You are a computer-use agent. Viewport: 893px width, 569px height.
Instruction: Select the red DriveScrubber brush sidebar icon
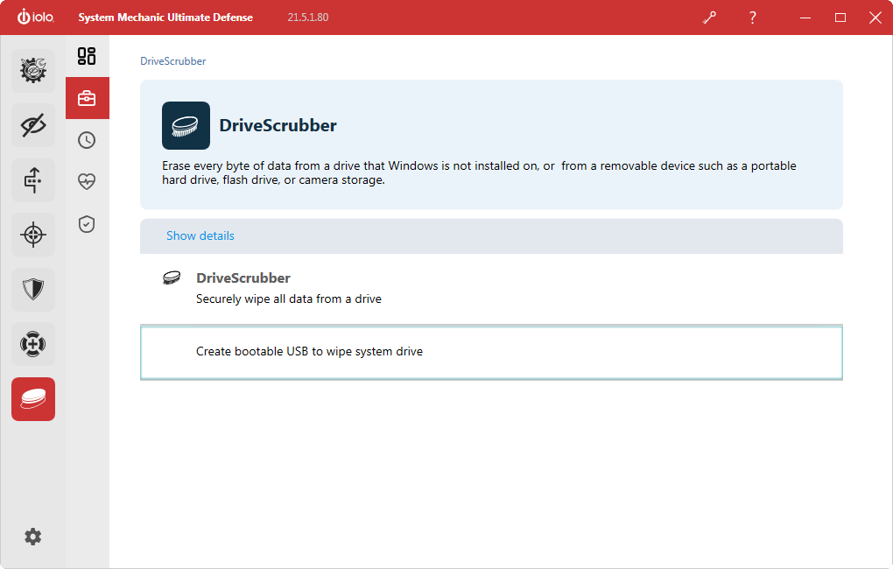[x=33, y=399]
